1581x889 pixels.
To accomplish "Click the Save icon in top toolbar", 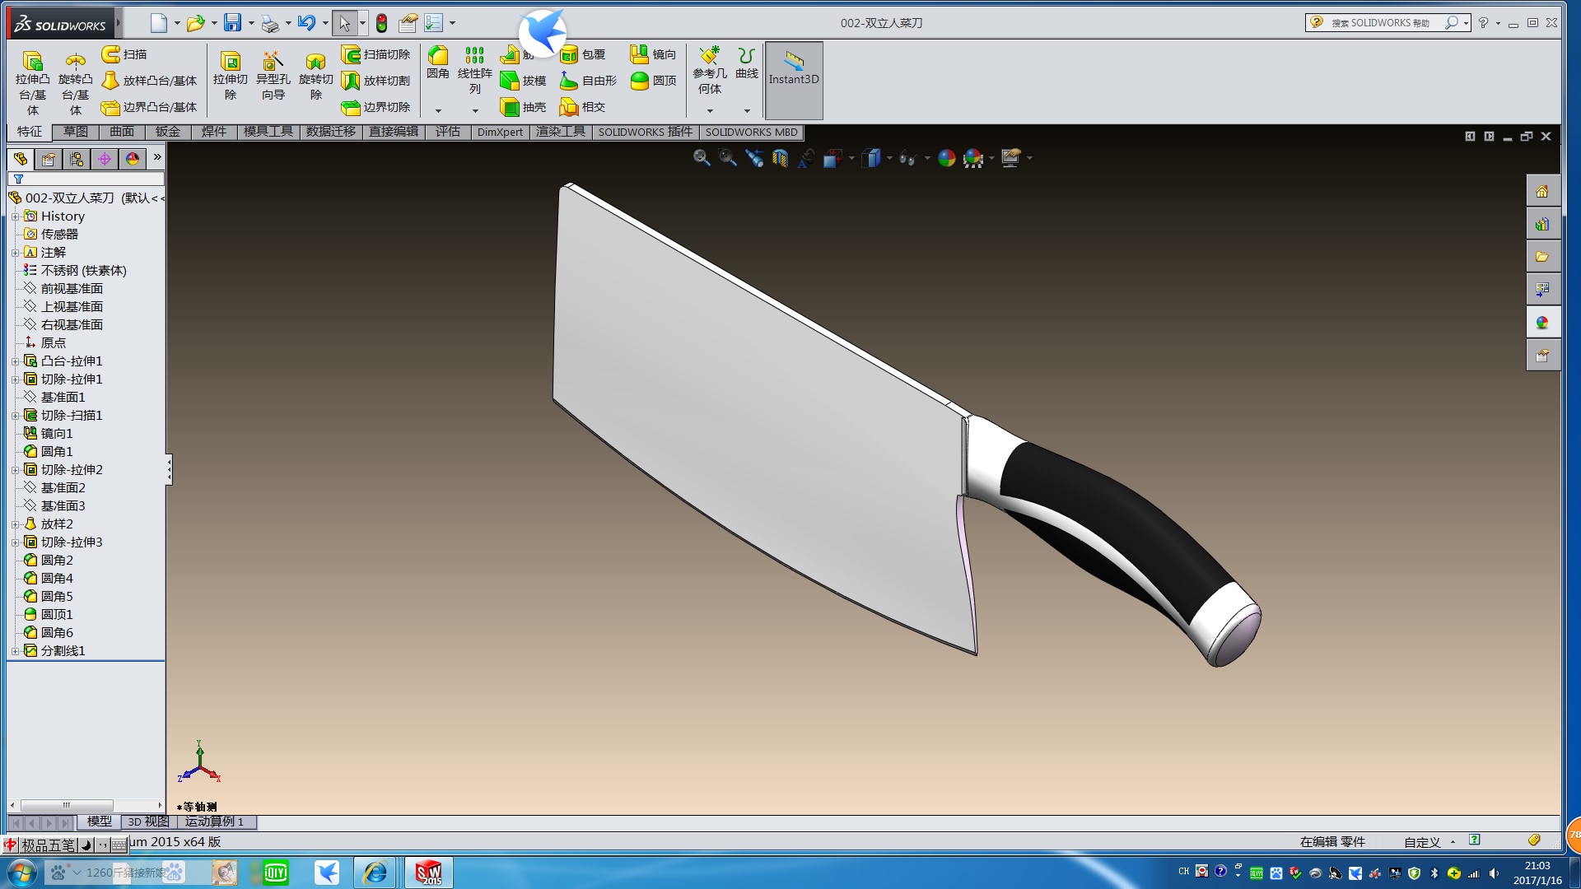I will [233, 23].
